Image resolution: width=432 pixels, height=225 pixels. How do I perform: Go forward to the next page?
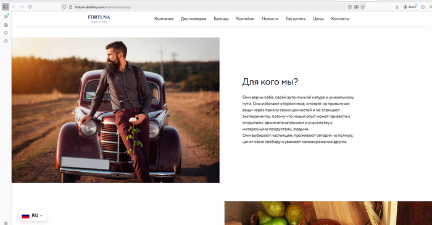point(22,7)
